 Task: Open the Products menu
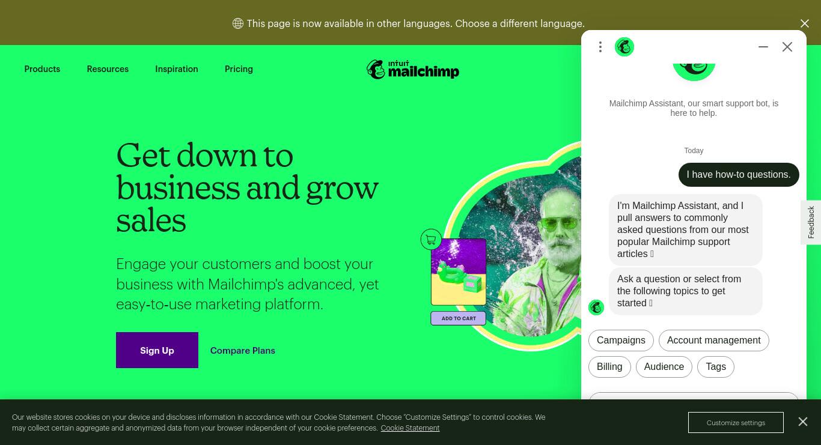(42, 69)
